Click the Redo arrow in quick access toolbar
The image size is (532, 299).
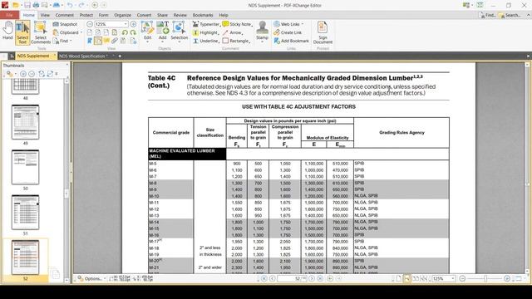[81, 5]
